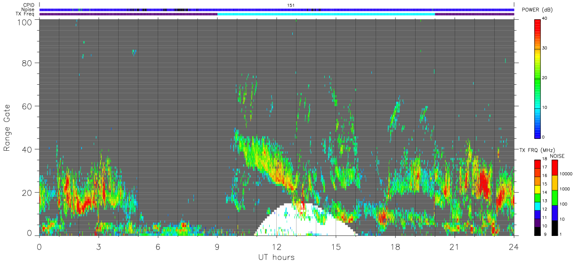Viewport: 578px width, 267px height.
Task: Click the power legend value 10
Action: point(546,107)
